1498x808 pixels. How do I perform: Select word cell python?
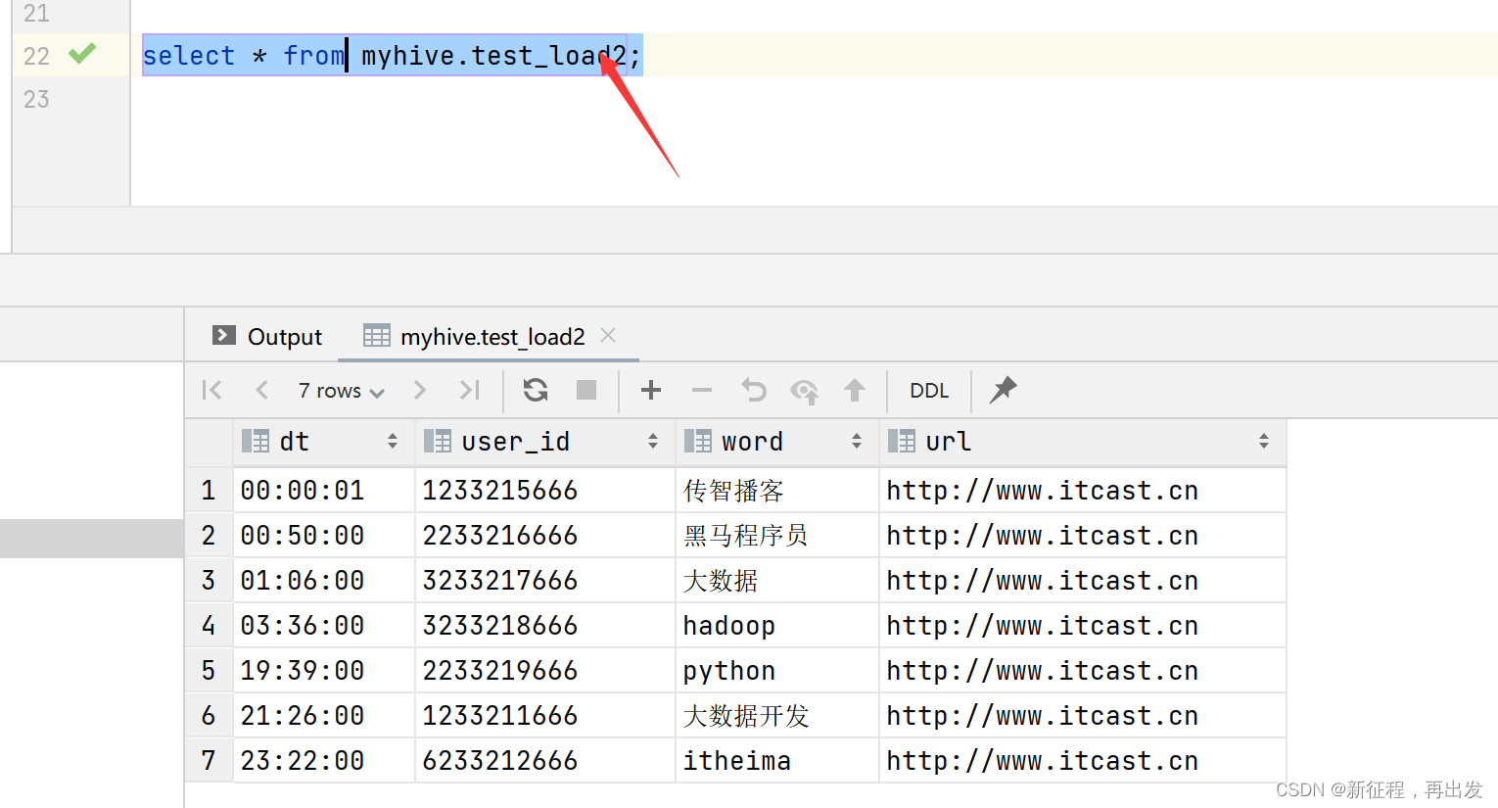click(x=777, y=671)
